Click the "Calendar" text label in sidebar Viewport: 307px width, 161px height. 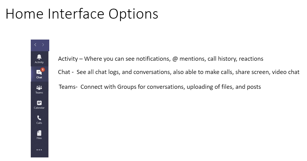(x=39, y=108)
